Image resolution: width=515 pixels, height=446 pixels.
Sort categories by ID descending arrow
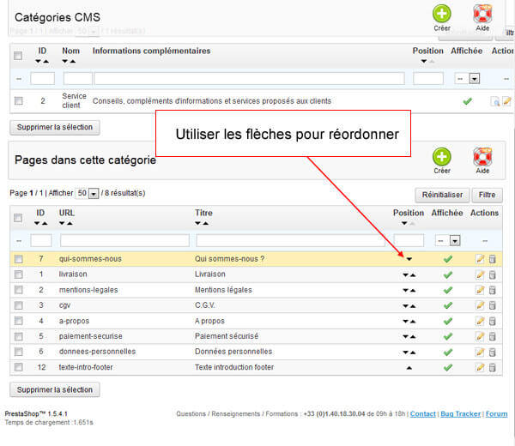39,62
